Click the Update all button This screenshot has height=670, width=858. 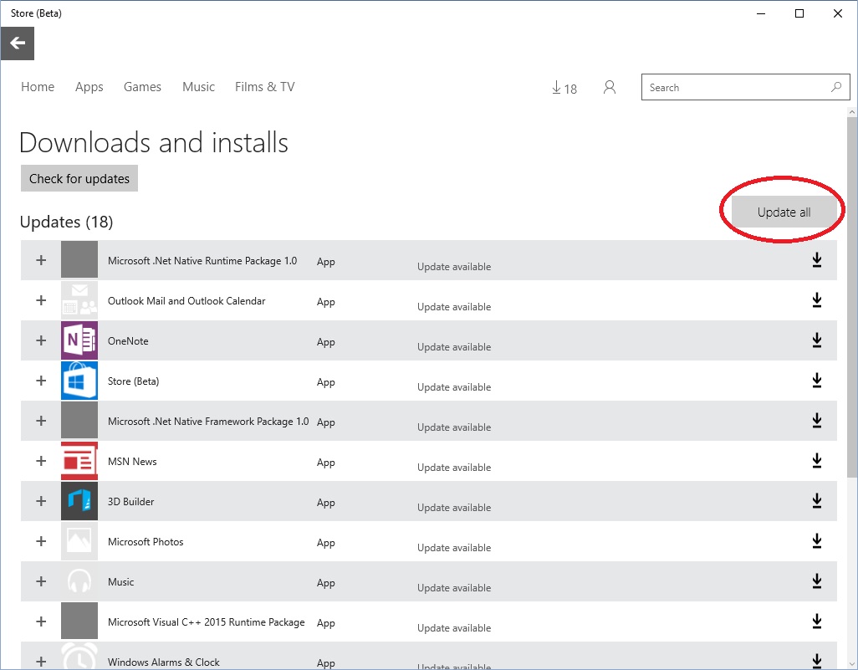[784, 212]
